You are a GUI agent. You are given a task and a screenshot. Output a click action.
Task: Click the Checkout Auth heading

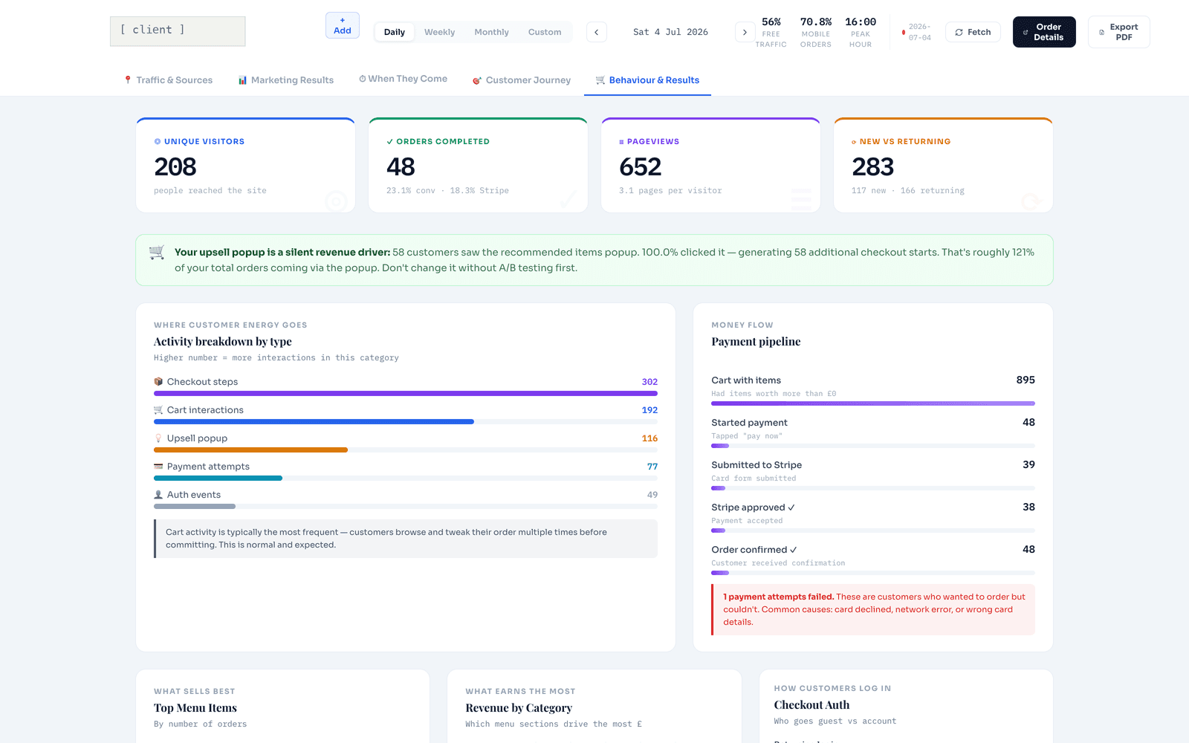click(x=811, y=705)
